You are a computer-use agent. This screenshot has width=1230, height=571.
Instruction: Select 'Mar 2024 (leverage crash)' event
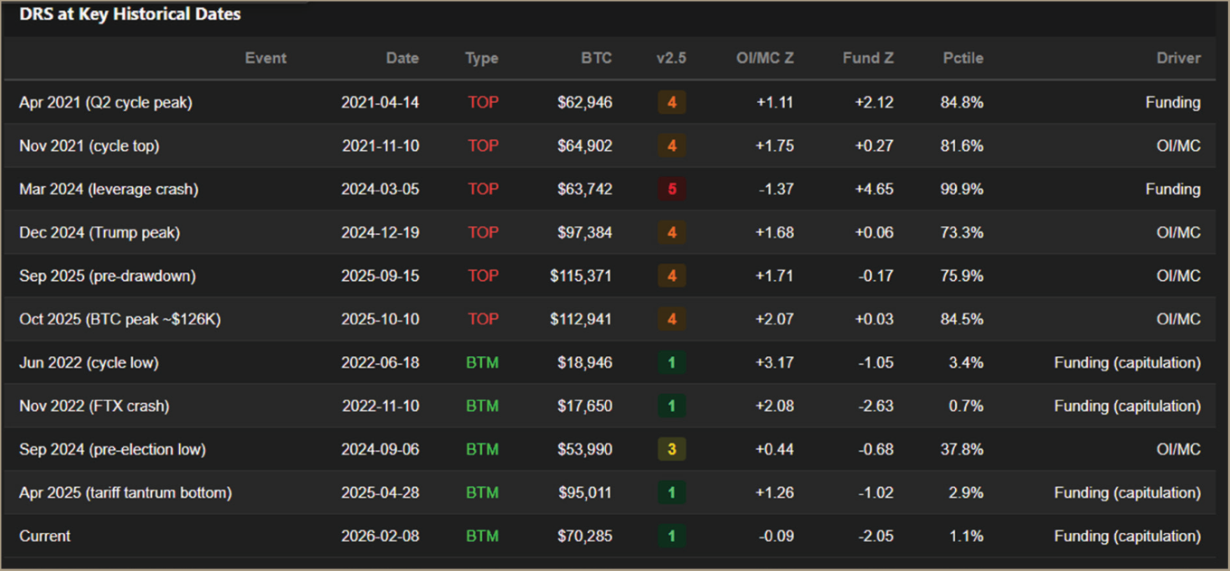[109, 189]
